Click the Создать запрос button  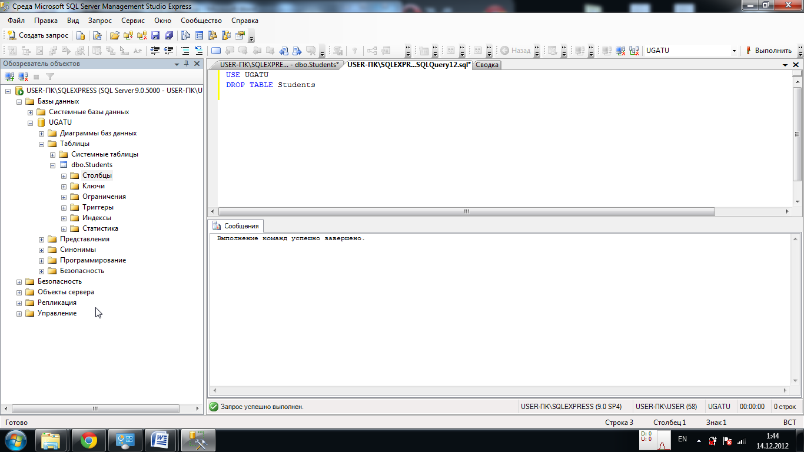click(38, 35)
